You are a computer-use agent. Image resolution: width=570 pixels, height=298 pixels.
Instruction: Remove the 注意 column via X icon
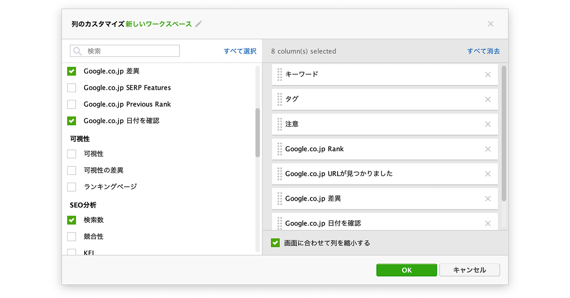coord(488,125)
